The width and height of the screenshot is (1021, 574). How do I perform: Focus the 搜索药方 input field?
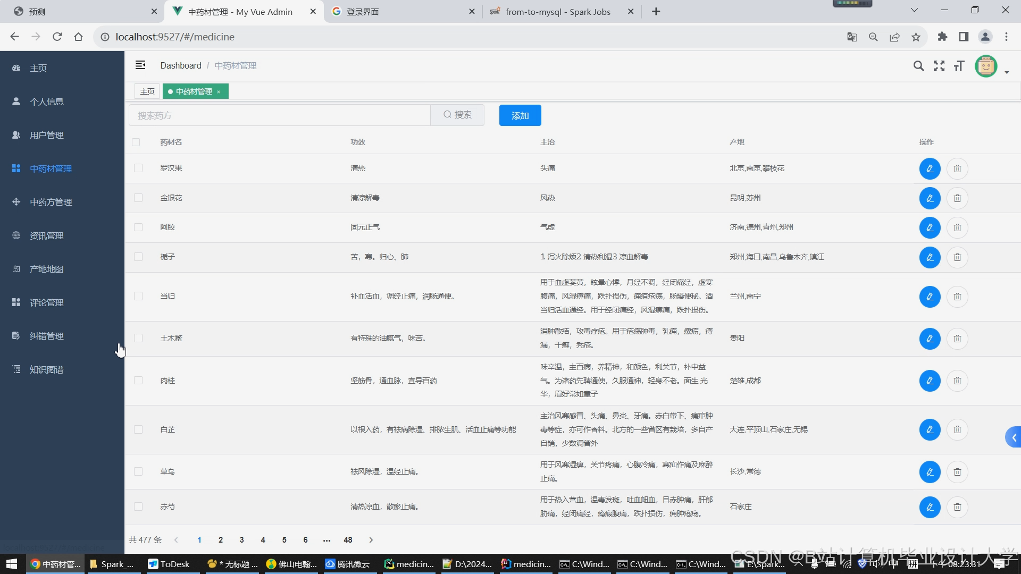(279, 115)
